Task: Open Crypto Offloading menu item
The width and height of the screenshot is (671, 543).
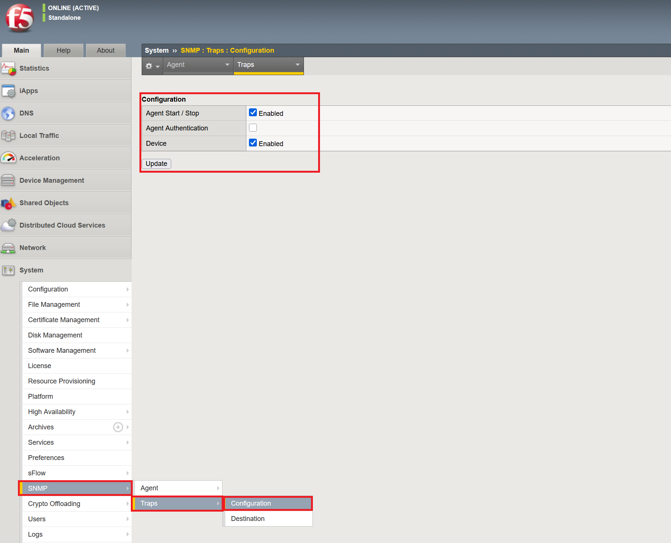Action: pyautogui.click(x=77, y=504)
